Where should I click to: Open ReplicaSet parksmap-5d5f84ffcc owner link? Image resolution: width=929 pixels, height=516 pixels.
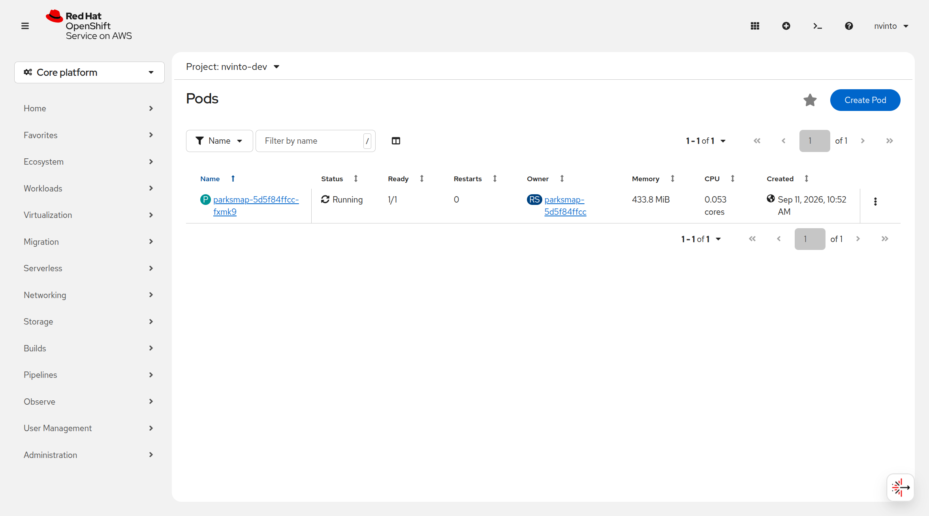tap(565, 206)
